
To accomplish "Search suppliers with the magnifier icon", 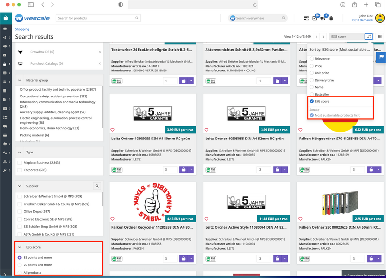I will 97,186.
